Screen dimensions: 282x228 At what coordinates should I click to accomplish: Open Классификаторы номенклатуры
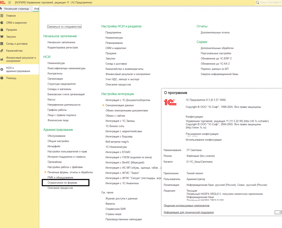tap(66, 68)
